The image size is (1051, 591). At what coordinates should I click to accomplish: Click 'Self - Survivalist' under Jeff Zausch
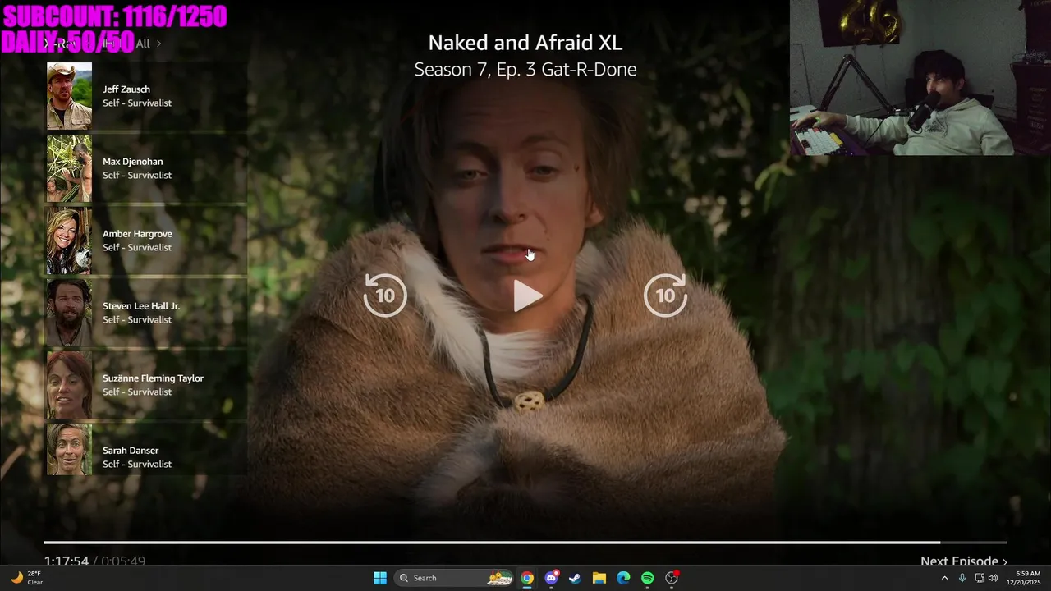(137, 103)
